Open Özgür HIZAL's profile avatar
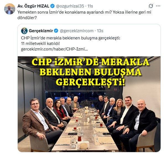This screenshot has height=154, width=165. 10,9
